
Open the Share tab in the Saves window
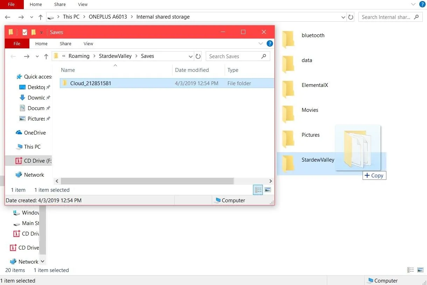click(x=65, y=44)
